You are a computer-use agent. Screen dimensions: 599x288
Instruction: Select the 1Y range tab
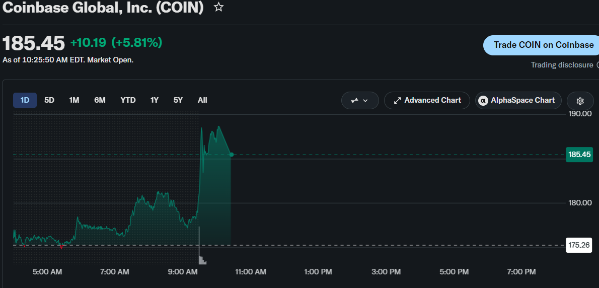click(x=155, y=100)
